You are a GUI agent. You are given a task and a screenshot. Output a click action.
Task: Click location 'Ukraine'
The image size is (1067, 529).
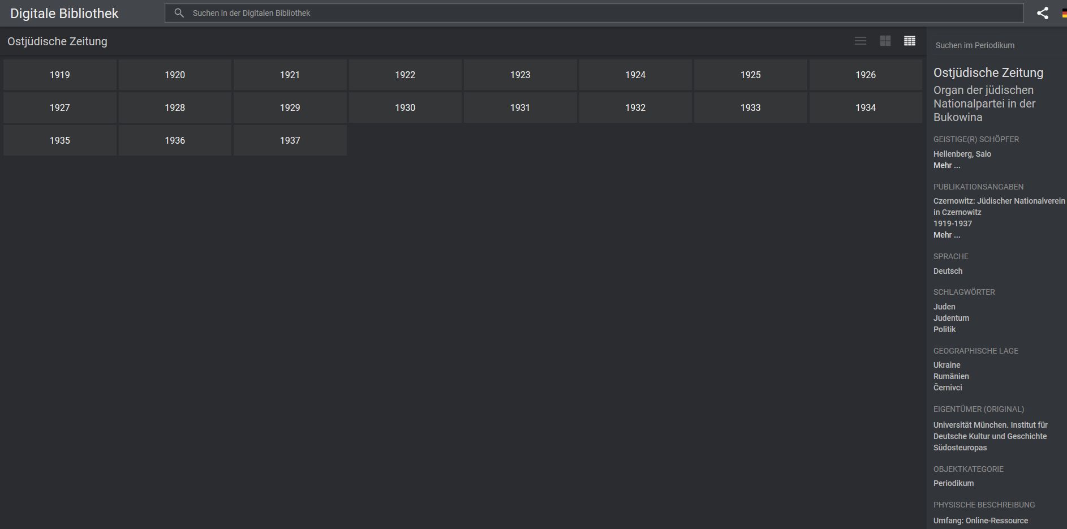[946, 365]
